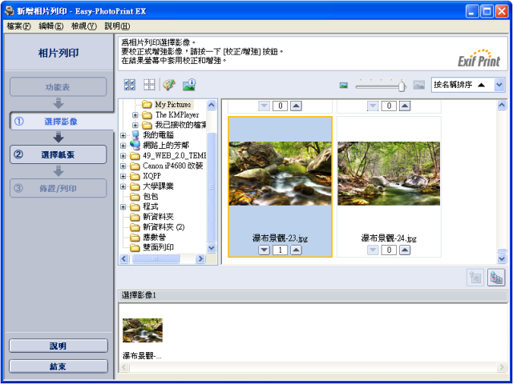This screenshot has width=513, height=384.
Task: Open the 檢視(V) menu
Action: pyautogui.click(x=84, y=26)
